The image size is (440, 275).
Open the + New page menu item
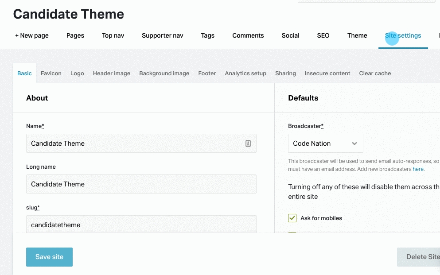coord(32,36)
